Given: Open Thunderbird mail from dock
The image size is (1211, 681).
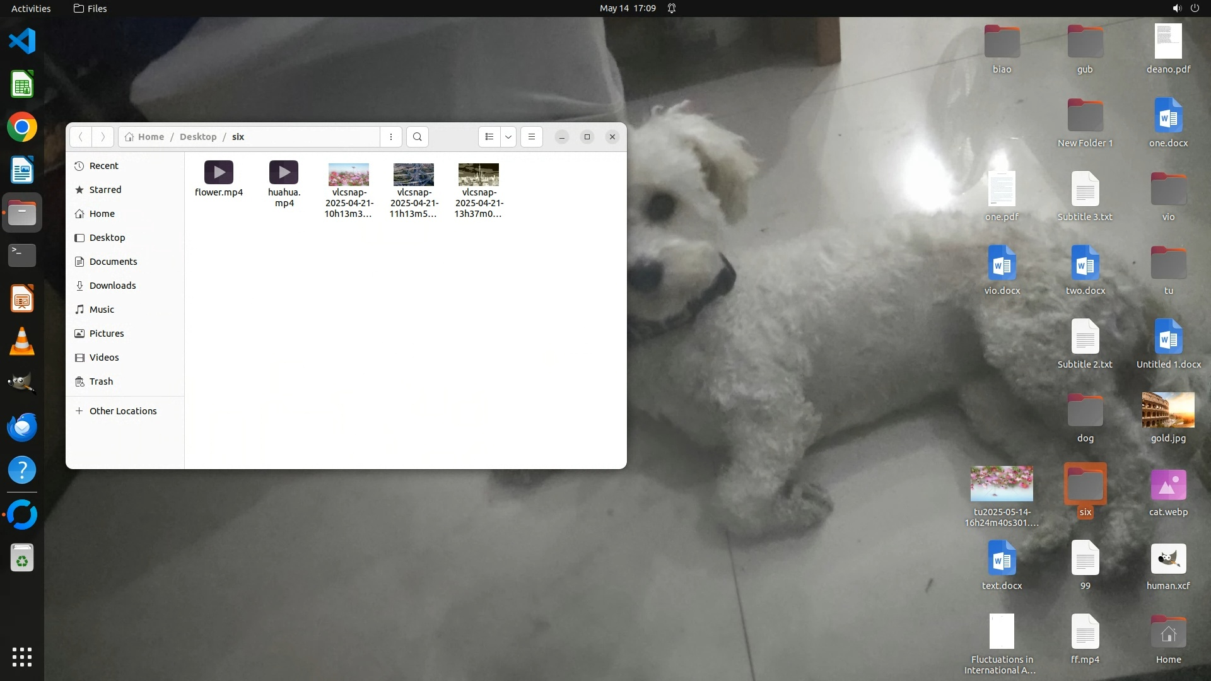Looking at the screenshot, I should [22, 427].
